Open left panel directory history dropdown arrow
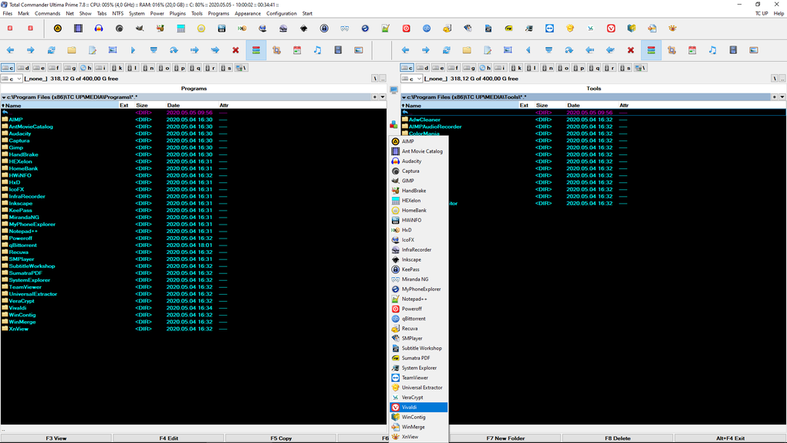The width and height of the screenshot is (787, 443). tap(383, 97)
